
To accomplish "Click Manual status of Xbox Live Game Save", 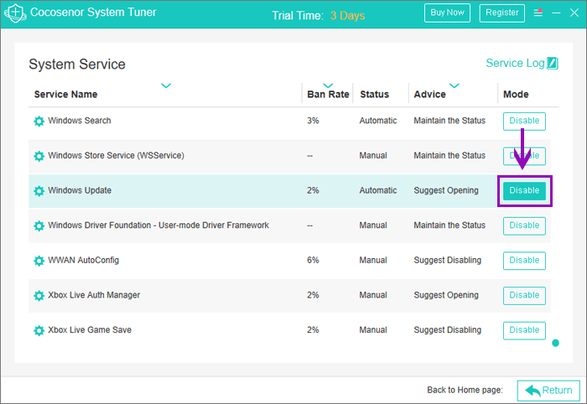I will (373, 330).
